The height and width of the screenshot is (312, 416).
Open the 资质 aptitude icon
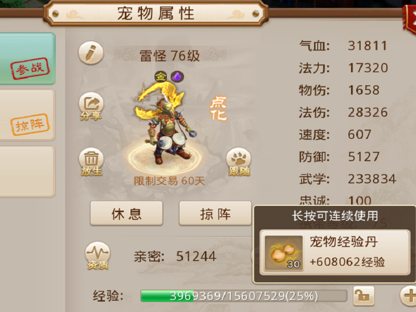(98, 255)
